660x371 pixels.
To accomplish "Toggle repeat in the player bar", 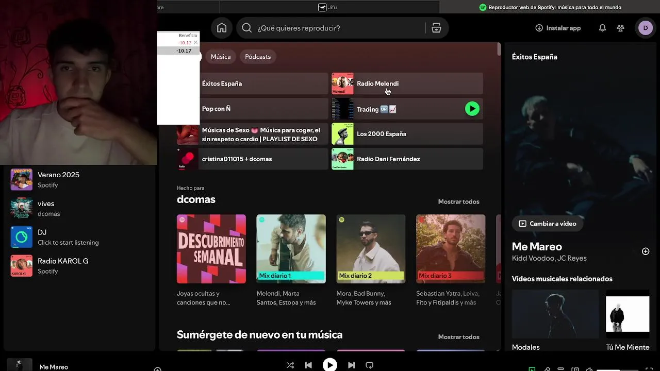I will click(x=369, y=365).
